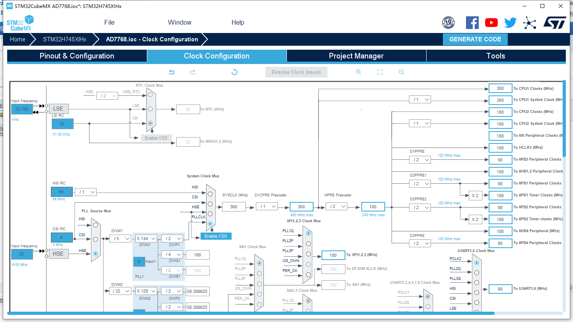Open the ST Twitter icon
The width and height of the screenshot is (573, 322).
click(x=510, y=23)
